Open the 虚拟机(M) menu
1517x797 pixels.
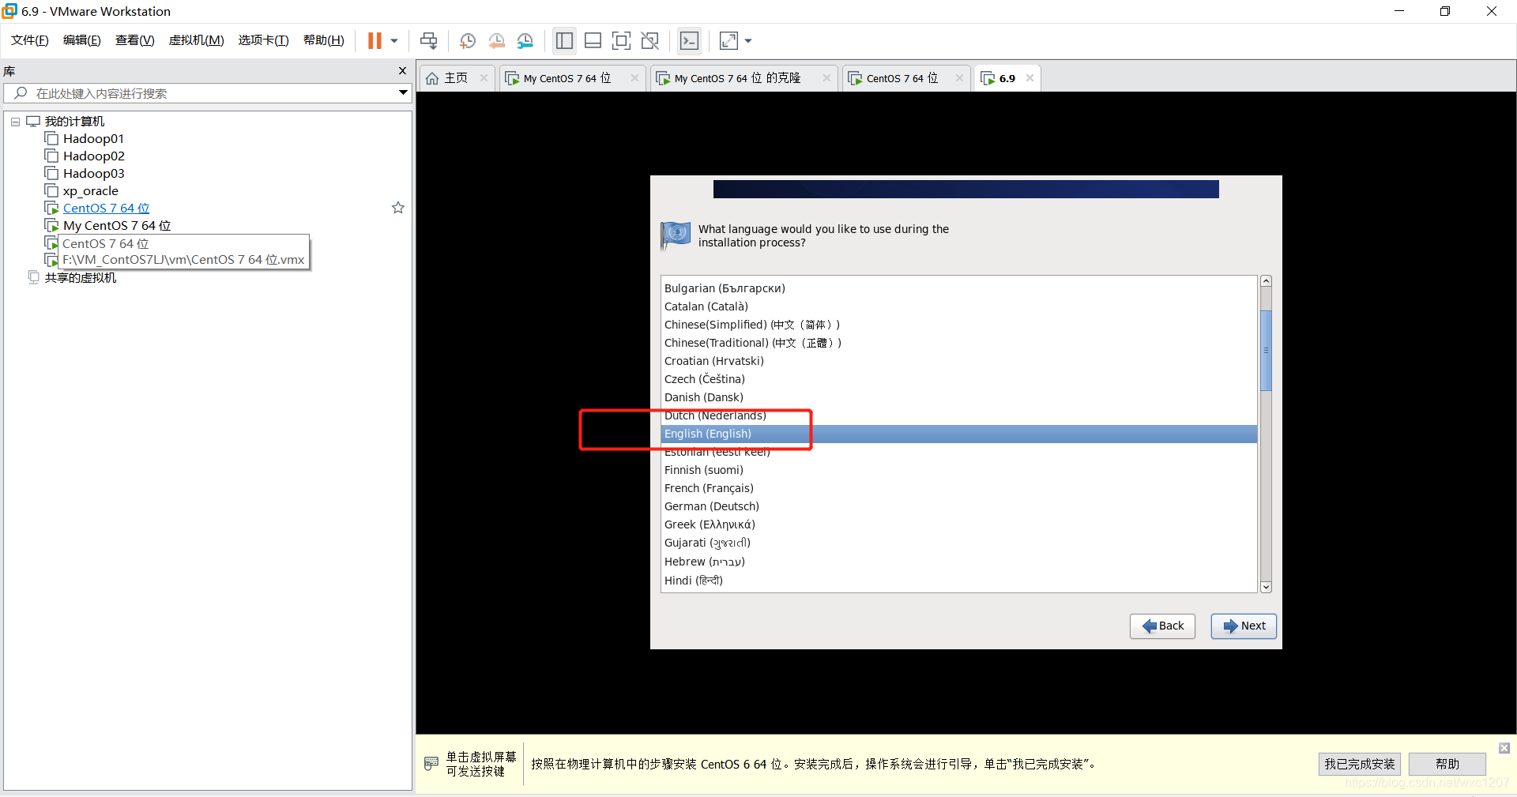pyautogui.click(x=196, y=40)
